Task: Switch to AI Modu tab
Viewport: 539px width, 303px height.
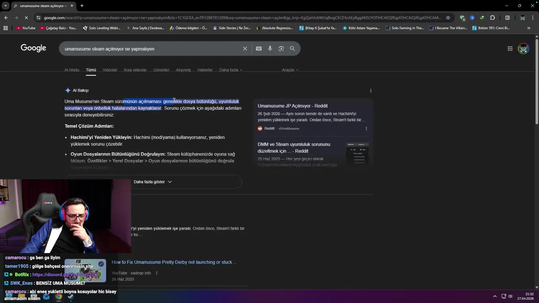Action: point(72,70)
